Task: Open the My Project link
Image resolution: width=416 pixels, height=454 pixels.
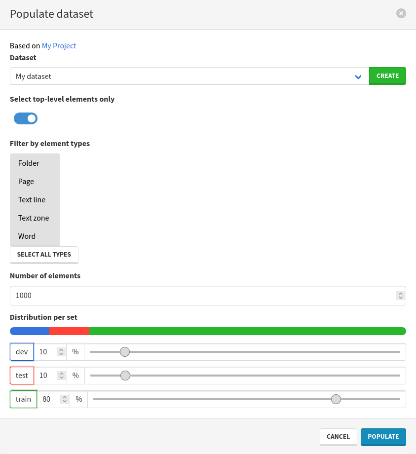Action: tap(59, 45)
